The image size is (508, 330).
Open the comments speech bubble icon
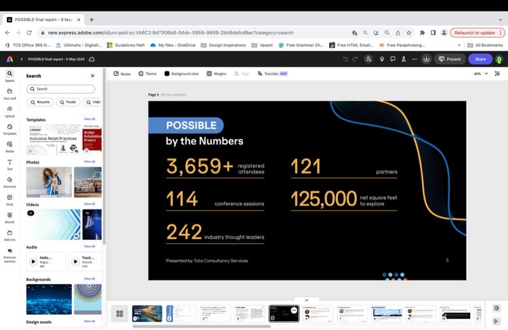[393, 59]
